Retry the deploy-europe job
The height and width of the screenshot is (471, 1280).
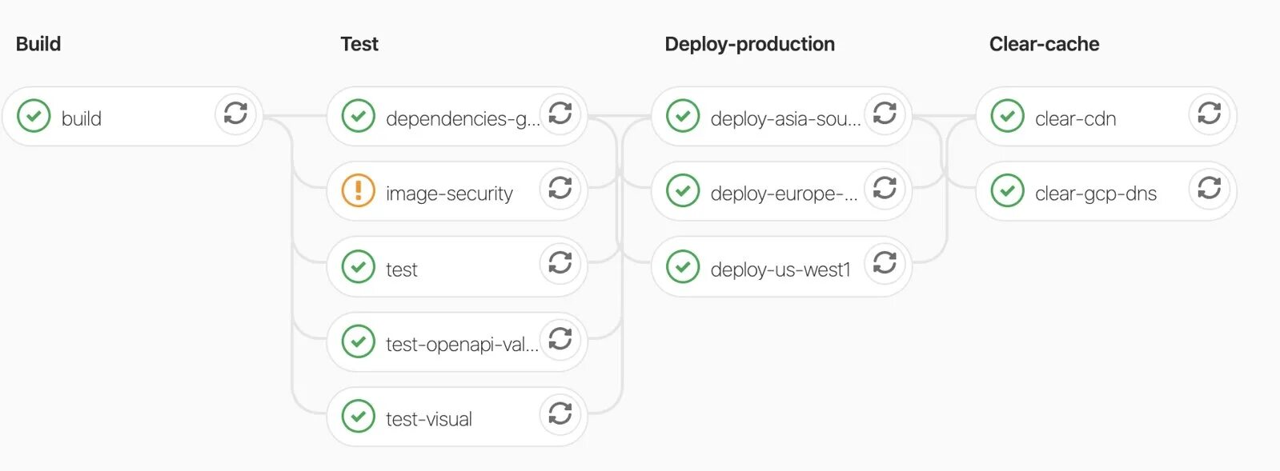pyautogui.click(x=885, y=188)
